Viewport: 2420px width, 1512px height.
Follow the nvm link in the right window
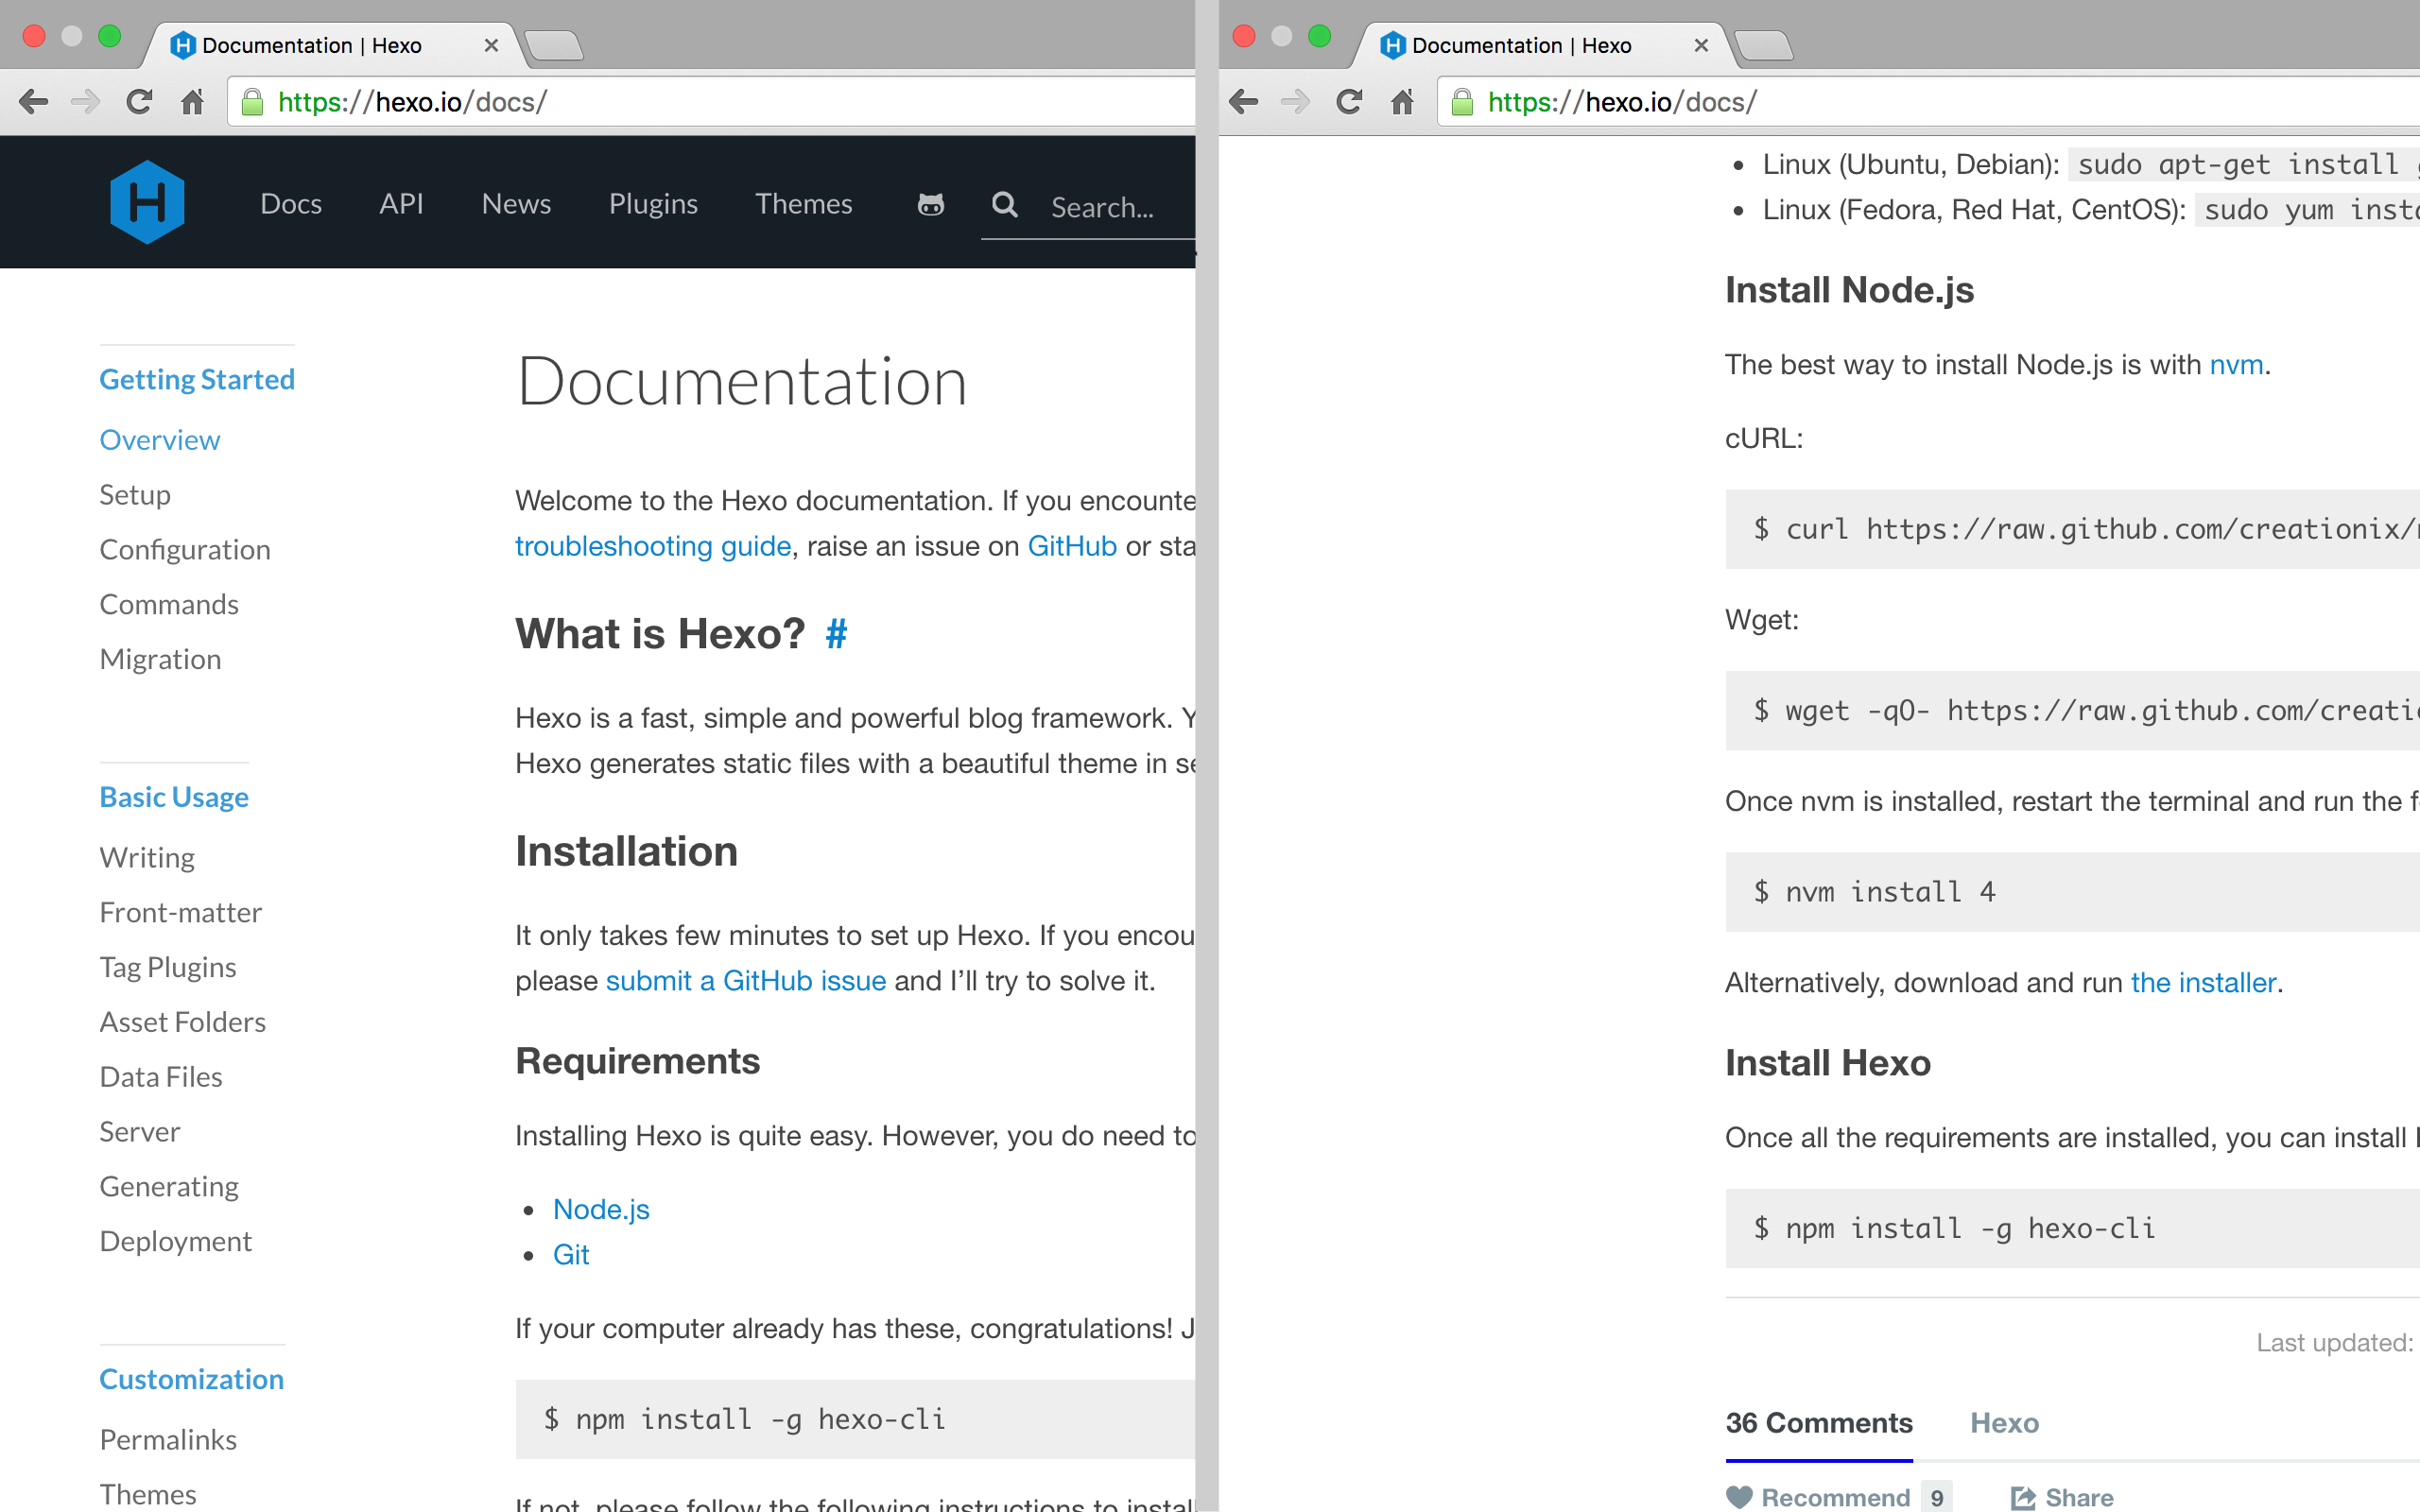pyautogui.click(x=2237, y=365)
